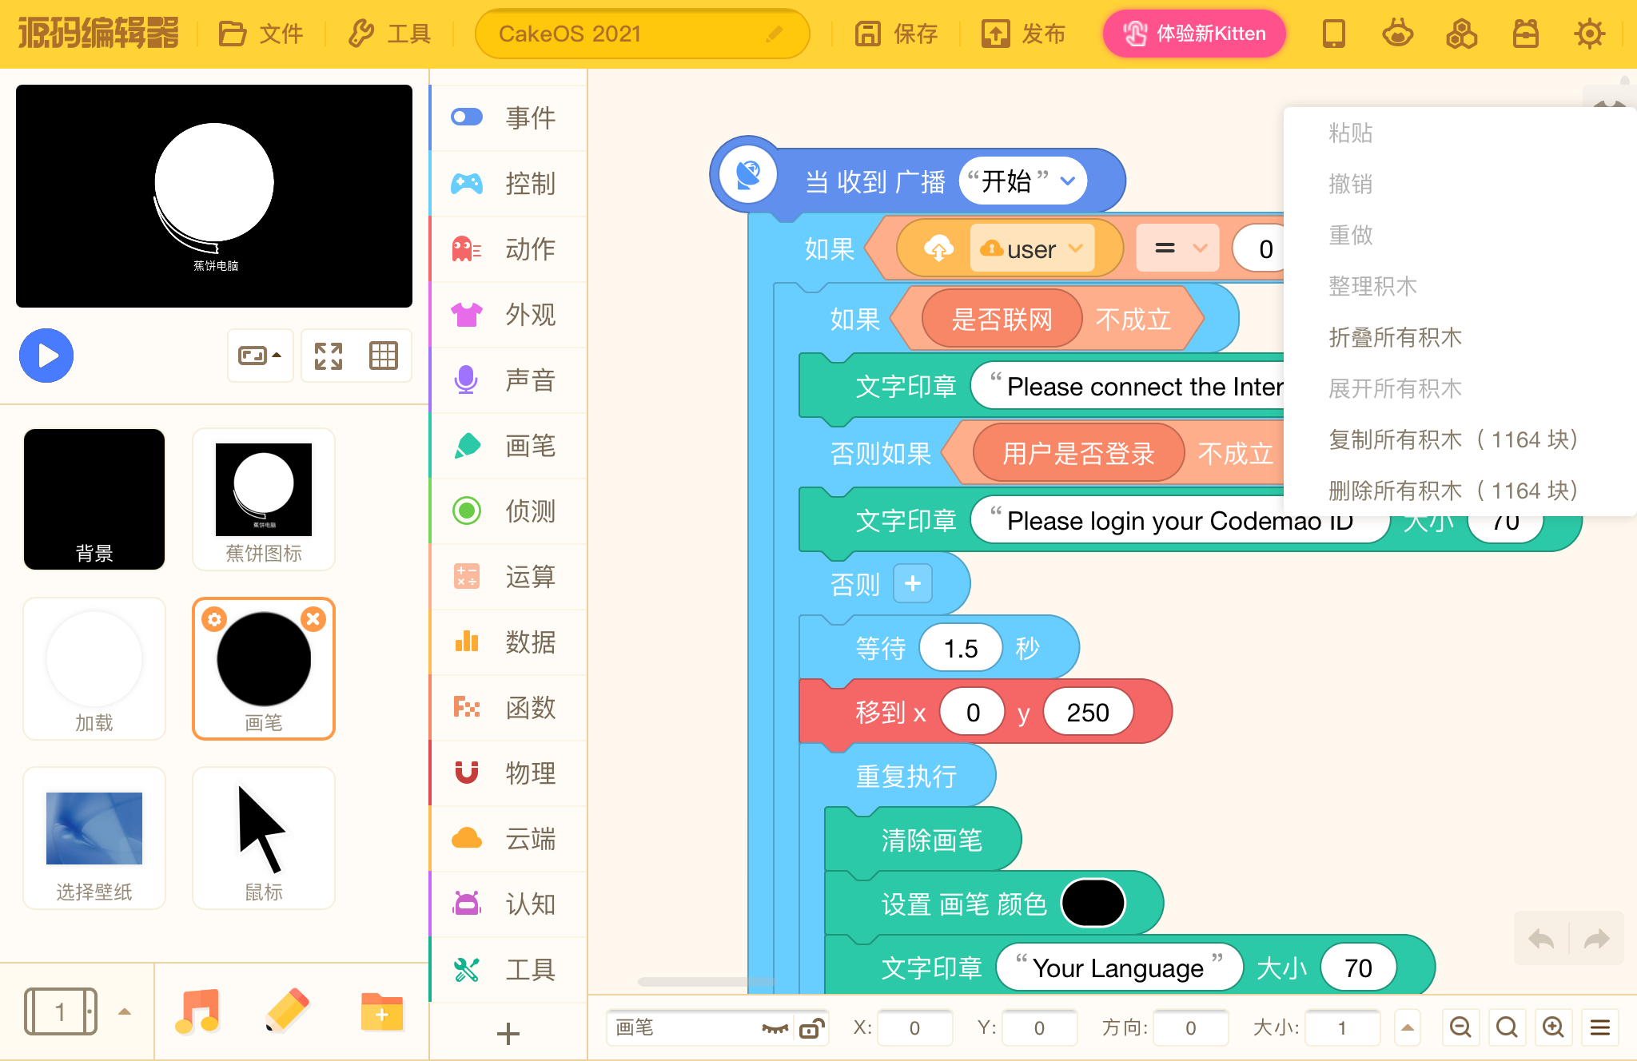Click the CakeOS 2021 project name field

click(x=642, y=34)
